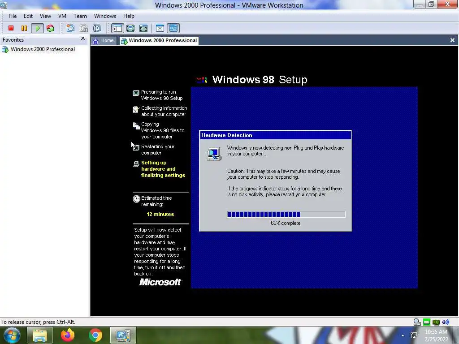
Task: Open the Windows menu
Action: [105, 16]
